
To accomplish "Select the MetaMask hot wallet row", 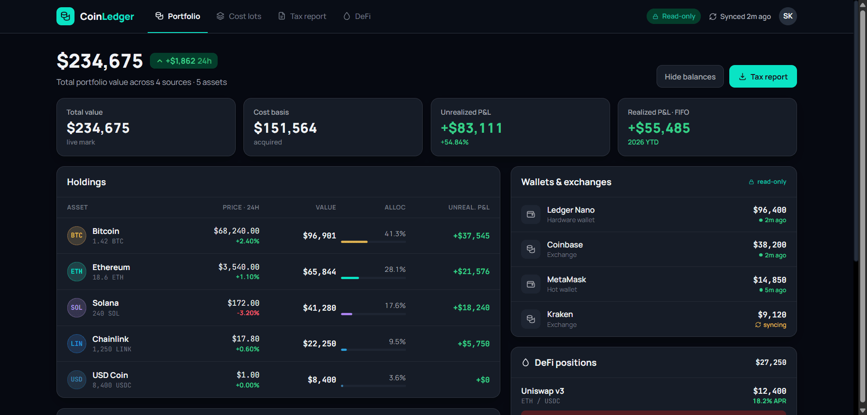I will pyautogui.click(x=654, y=284).
